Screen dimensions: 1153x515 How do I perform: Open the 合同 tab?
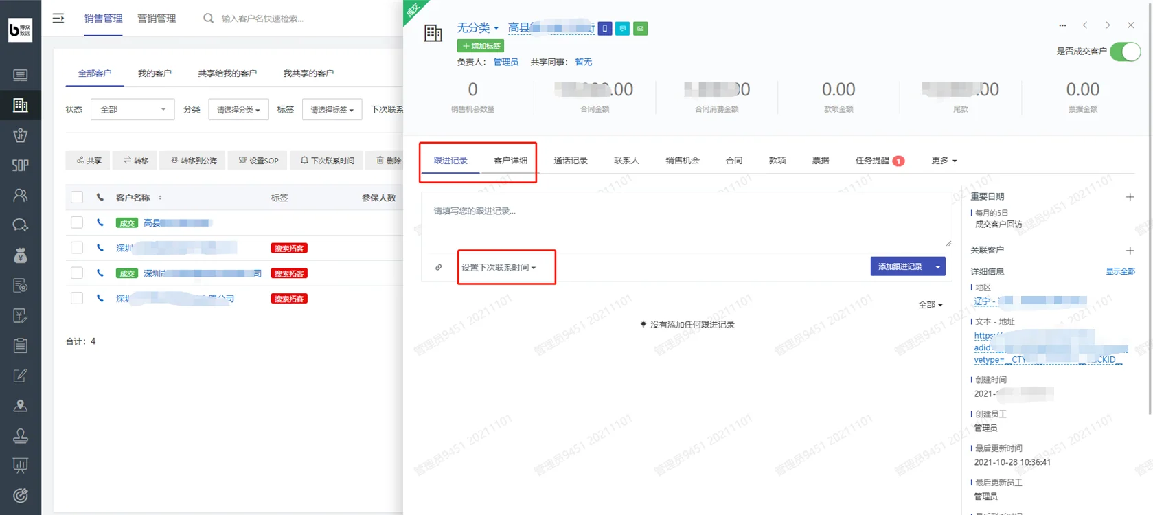[734, 161]
